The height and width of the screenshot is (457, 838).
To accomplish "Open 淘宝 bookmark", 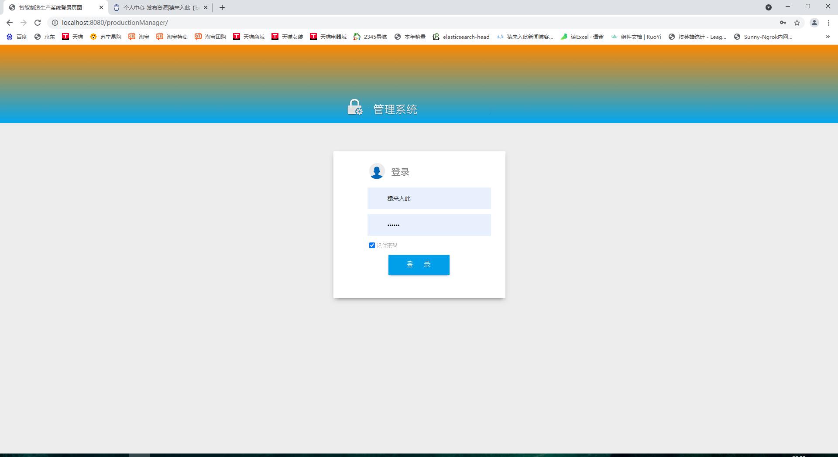I will coord(139,37).
